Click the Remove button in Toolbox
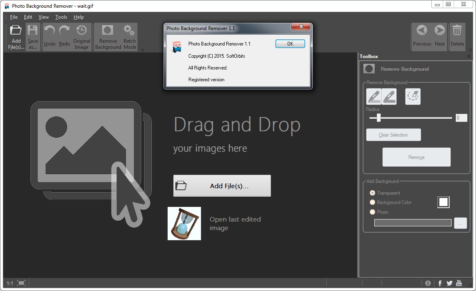Screen dimensions: 476x291 [417, 157]
